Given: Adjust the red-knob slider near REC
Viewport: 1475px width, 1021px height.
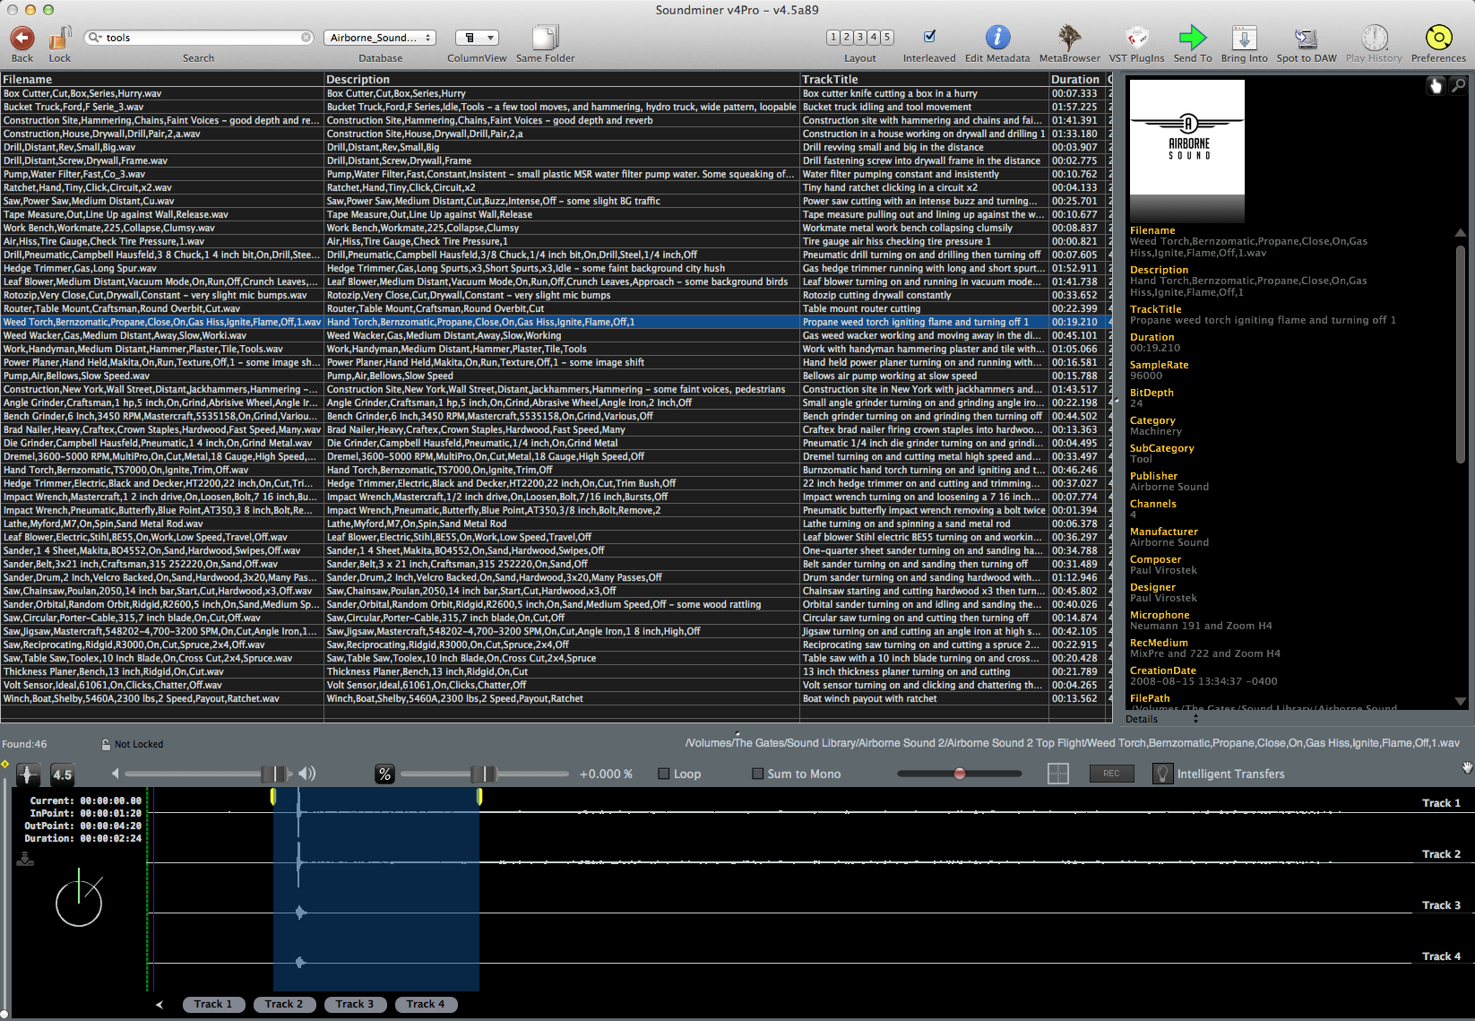Looking at the screenshot, I should [960, 774].
